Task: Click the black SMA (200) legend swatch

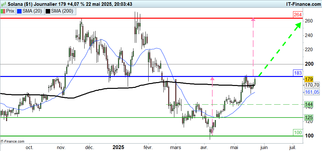Action: pyautogui.click(x=48, y=11)
